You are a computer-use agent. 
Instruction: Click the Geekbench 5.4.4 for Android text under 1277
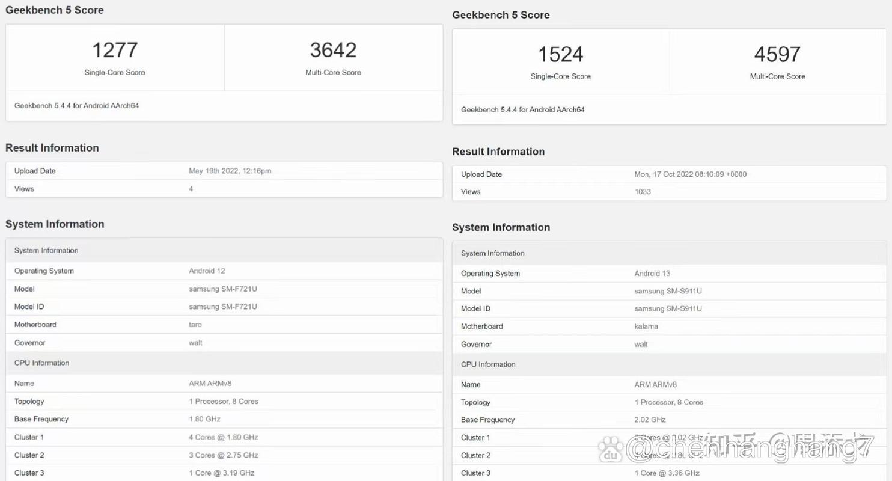(76, 106)
